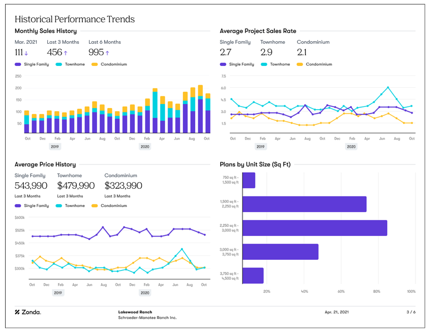435x336 pixels.
Task: Toggle Condominium legend in Average Project Sales Rate
Action: [x=315, y=64]
